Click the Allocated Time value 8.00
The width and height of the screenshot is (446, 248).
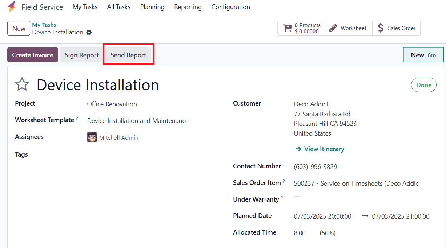click(300, 233)
